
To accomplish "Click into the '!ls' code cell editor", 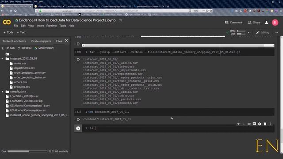I will click(x=178, y=128).
